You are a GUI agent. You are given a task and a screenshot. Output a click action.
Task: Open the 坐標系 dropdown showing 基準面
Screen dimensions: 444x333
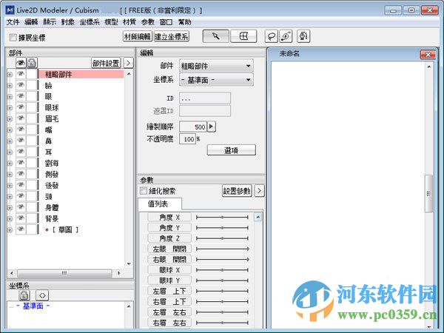pyautogui.click(x=216, y=80)
